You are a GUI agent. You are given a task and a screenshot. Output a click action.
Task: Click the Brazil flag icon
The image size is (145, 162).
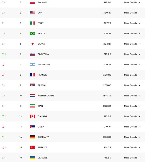33,33
